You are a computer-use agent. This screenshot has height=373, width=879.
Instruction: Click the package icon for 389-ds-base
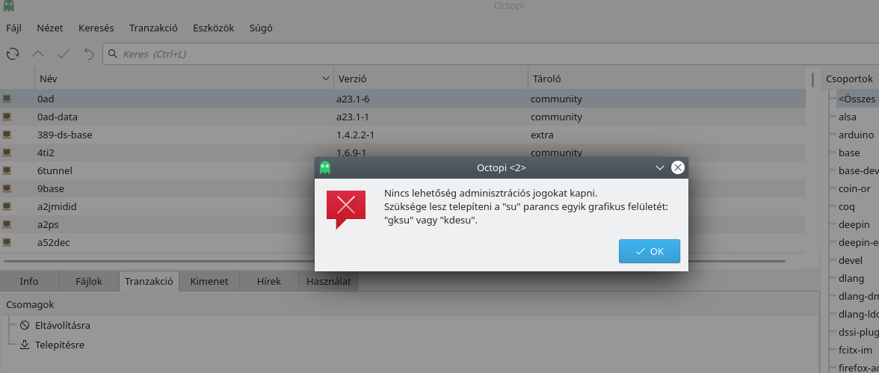coord(7,135)
